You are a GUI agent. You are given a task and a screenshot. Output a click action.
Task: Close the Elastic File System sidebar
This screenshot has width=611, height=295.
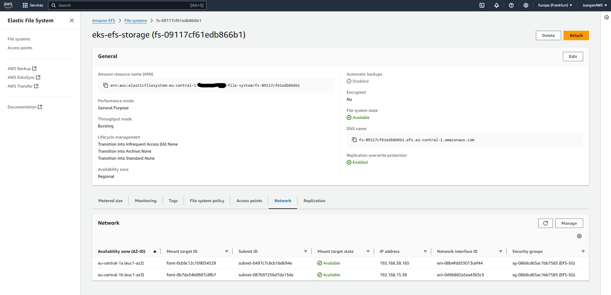click(x=72, y=20)
